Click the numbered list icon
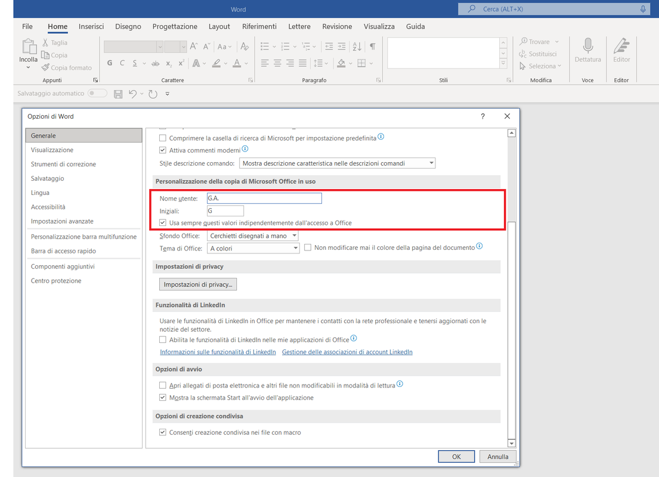Screen dimensions: 659x477 click(x=286, y=47)
